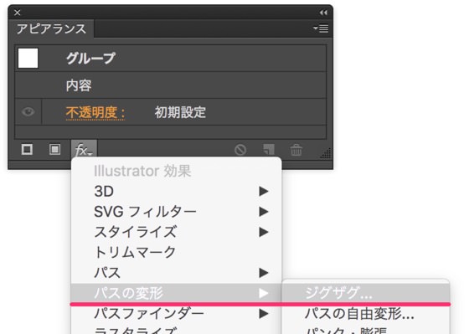
Task: Choose パスの自由変形... from submenu
Action: click(366, 314)
